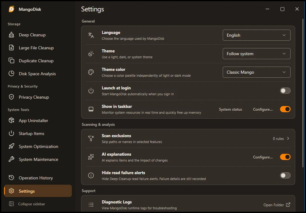Click the App Uninstaller box icon
Screen dimensions: 306x213
pos(11,121)
